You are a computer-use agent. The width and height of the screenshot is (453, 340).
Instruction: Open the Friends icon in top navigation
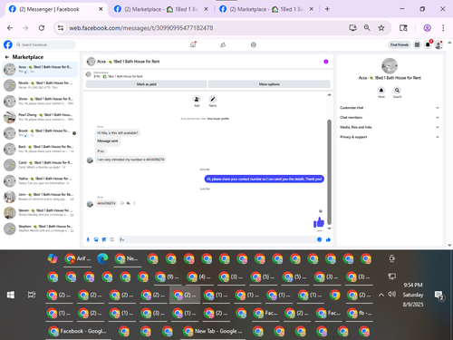[x=223, y=44]
